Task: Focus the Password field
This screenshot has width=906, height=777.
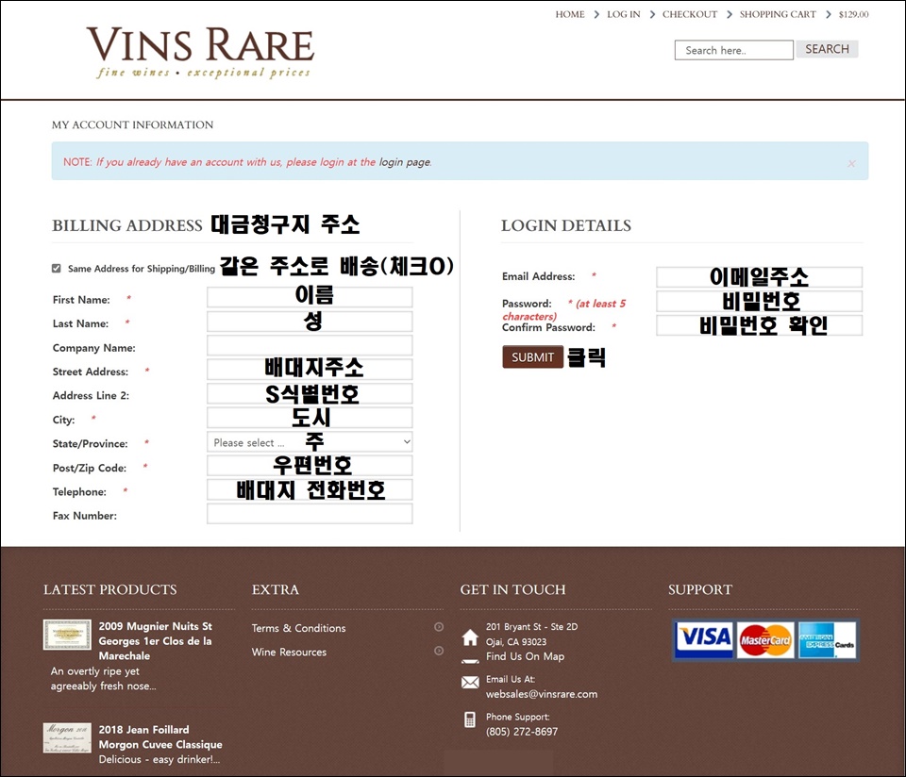Action: (x=759, y=302)
